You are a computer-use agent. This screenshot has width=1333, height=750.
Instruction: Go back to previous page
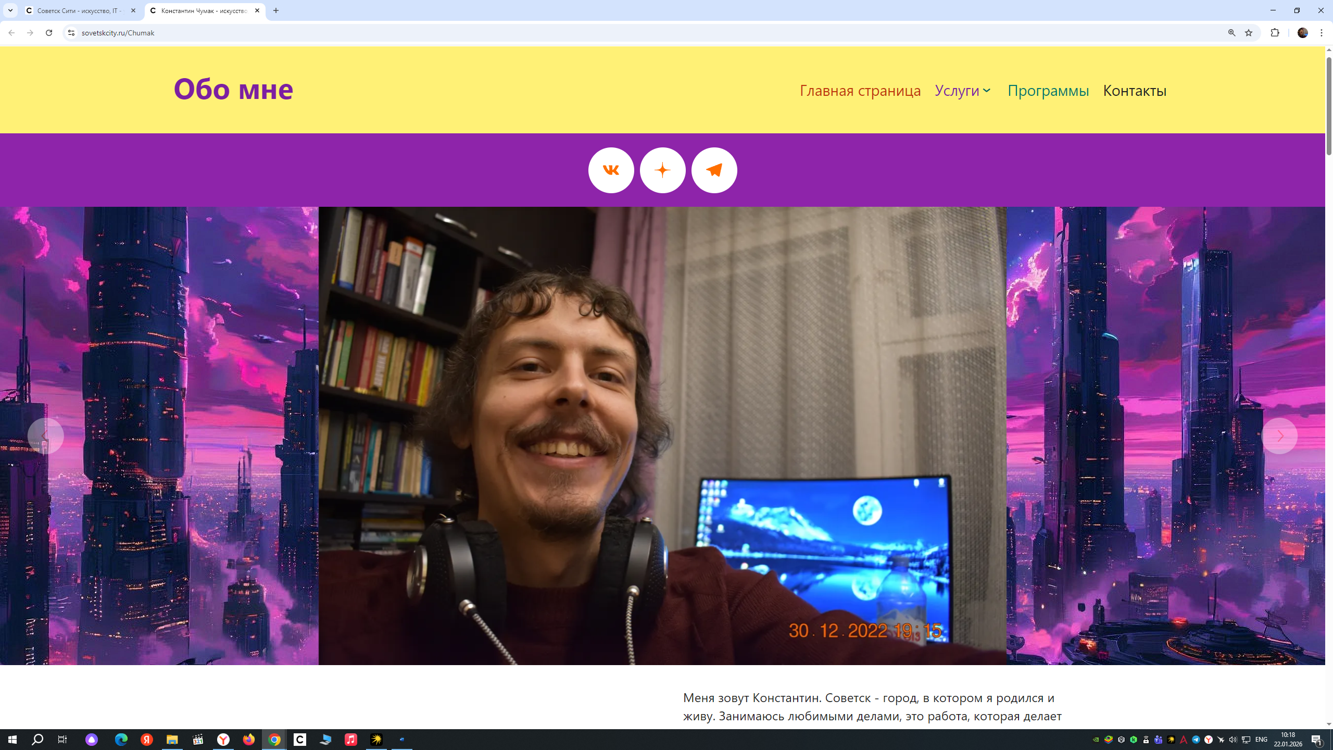(11, 33)
